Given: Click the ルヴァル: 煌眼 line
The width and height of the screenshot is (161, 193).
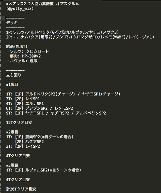Looking at the screenshot, I should pyautogui.click(x=22, y=61).
